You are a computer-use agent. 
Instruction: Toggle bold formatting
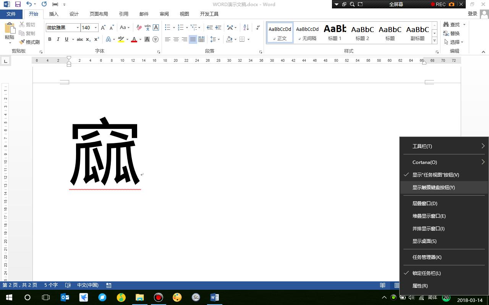pos(50,39)
